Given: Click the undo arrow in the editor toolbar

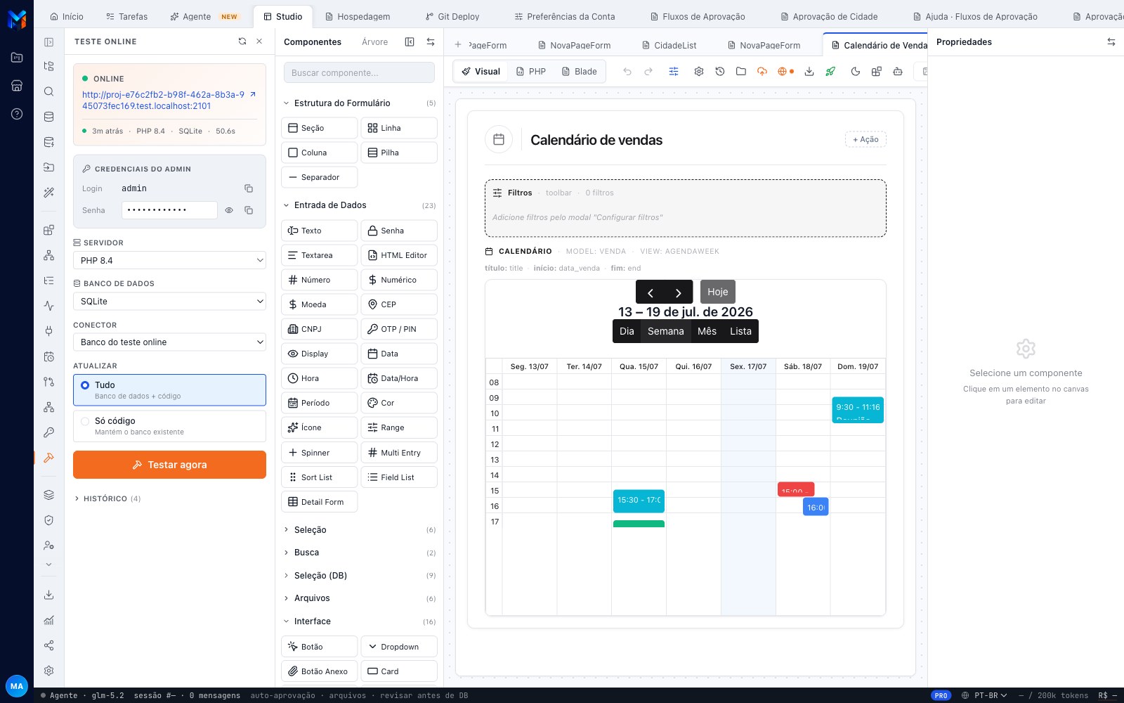Looking at the screenshot, I should point(627,72).
